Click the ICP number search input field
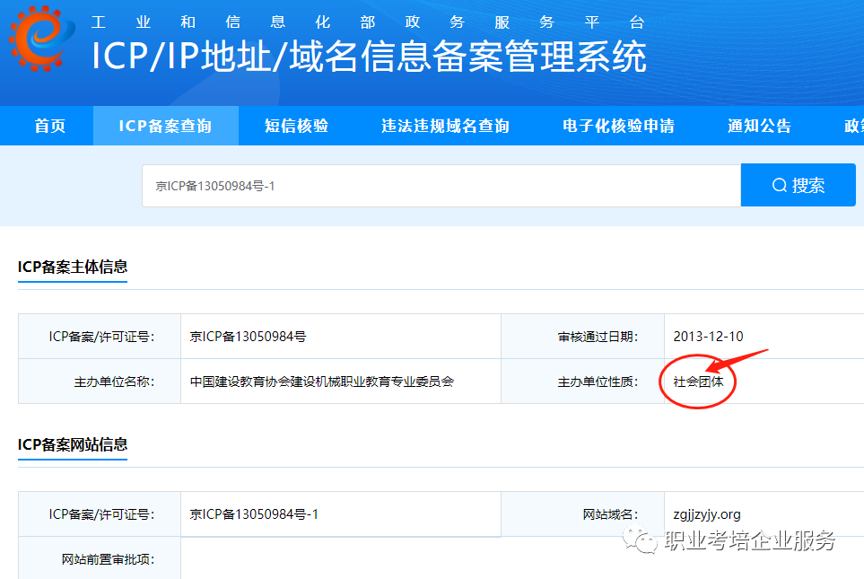The width and height of the screenshot is (864, 579). 441,186
